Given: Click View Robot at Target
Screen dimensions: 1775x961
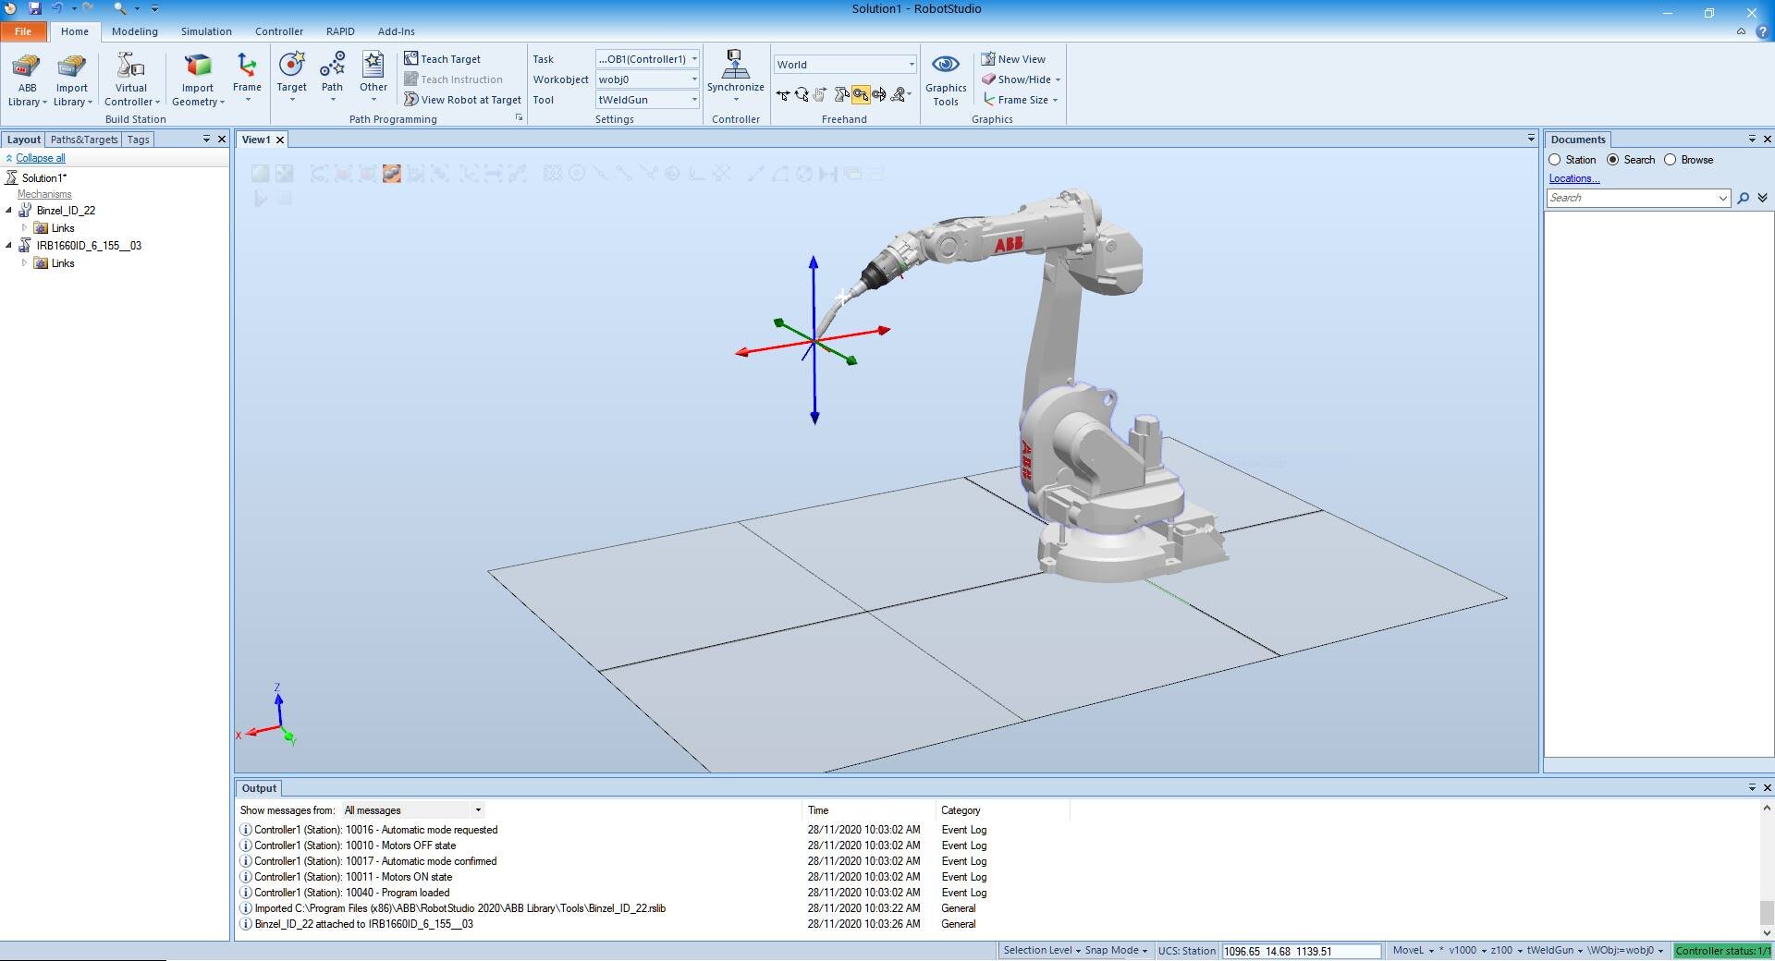Looking at the screenshot, I should [462, 100].
